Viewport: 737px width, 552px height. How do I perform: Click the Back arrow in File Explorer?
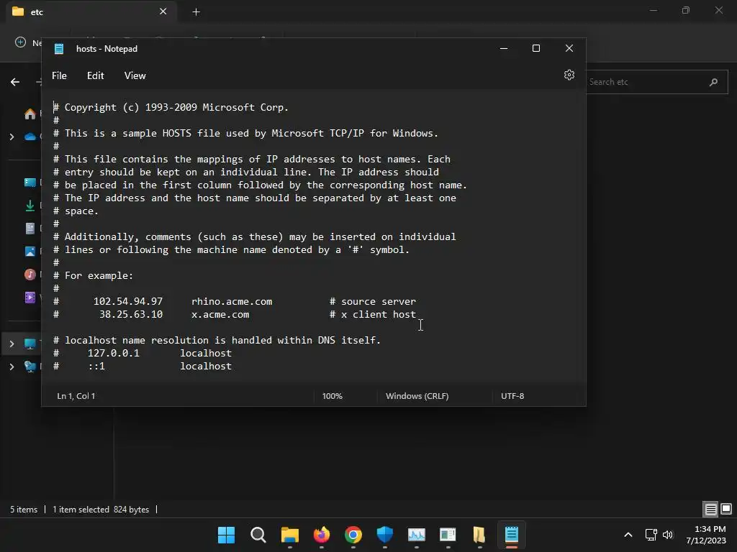15,82
